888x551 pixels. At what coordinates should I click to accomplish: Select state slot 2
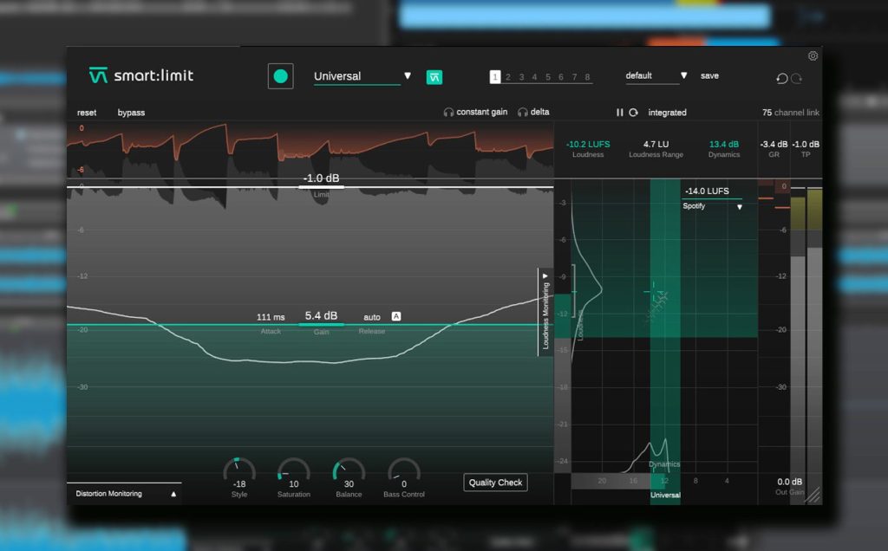[x=508, y=77]
